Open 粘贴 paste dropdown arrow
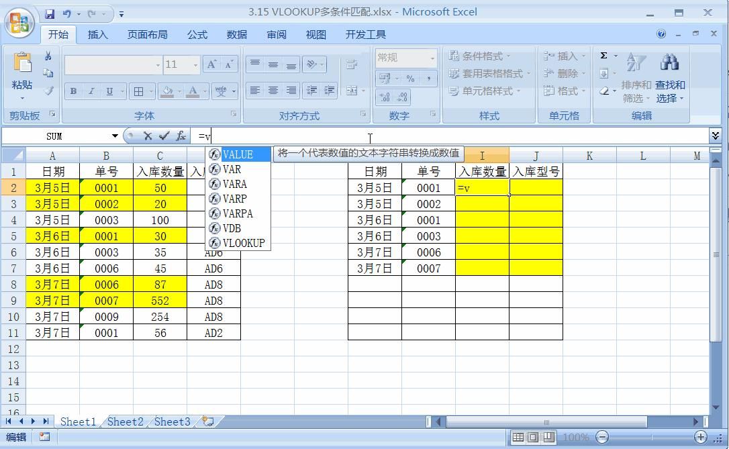This screenshot has height=449, width=729. click(x=22, y=98)
